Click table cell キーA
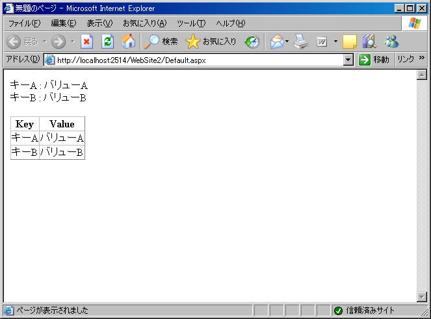The height and width of the screenshot is (319, 431). coord(25,138)
